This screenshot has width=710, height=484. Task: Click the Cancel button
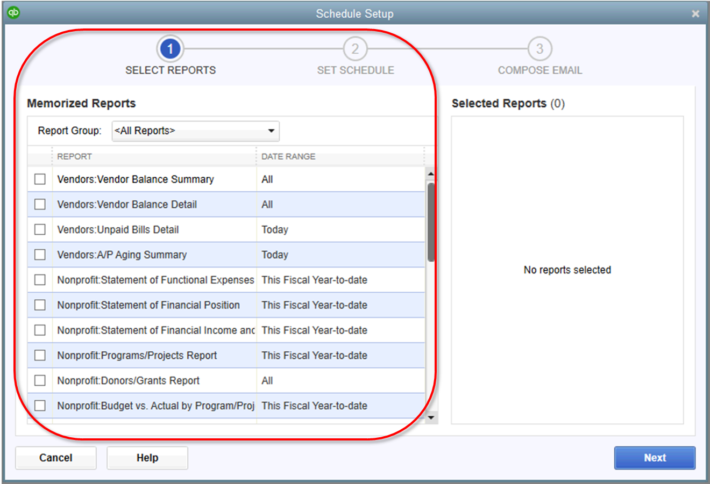click(x=55, y=458)
